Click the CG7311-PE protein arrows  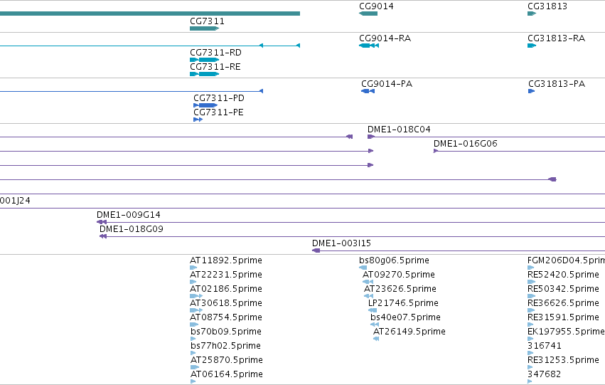pyautogui.click(x=198, y=120)
